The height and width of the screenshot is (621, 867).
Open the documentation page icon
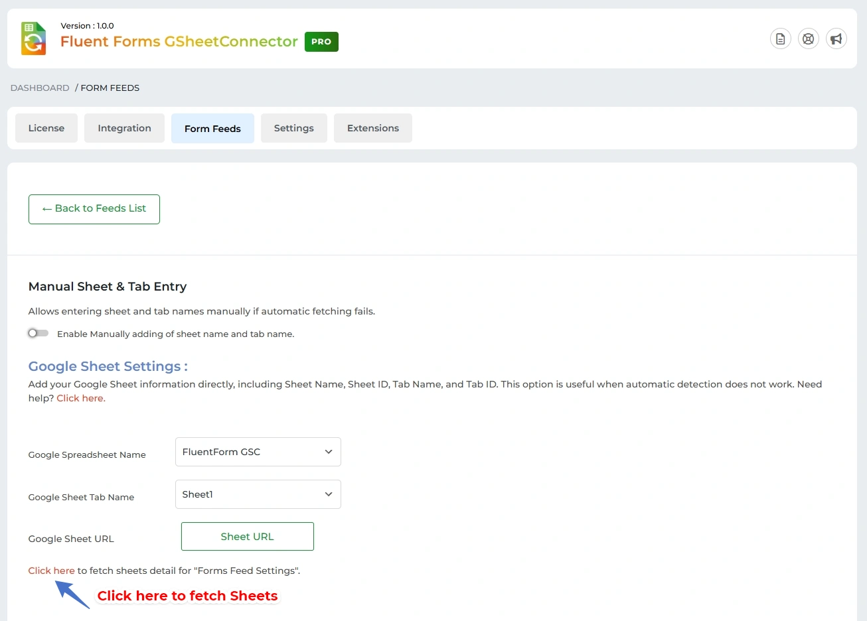click(x=780, y=39)
